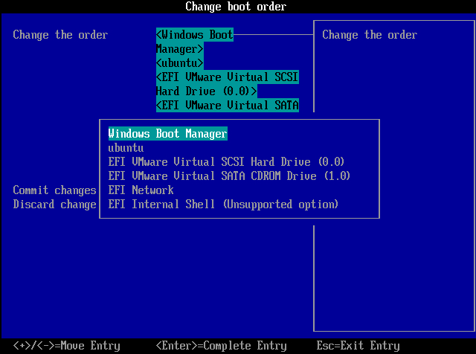Screen dimensions: 476x354
Task: Click Commit changes option
Action: tap(54, 190)
